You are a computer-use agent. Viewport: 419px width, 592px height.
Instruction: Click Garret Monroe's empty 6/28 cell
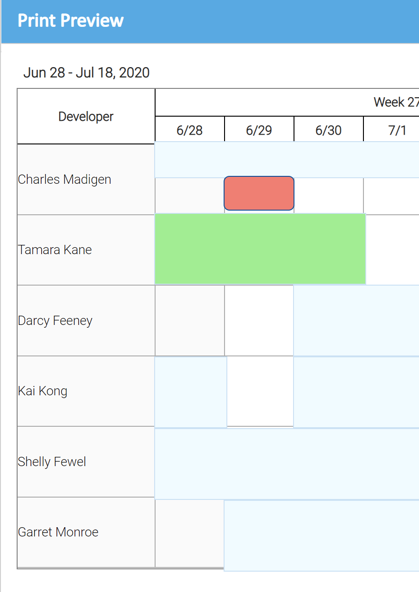(x=189, y=532)
